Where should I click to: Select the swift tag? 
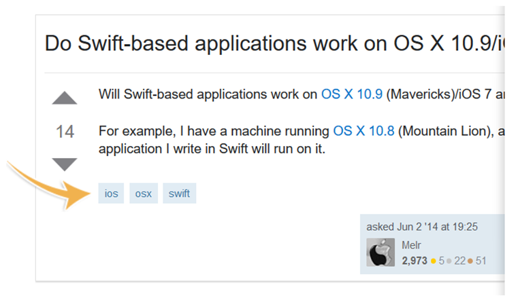tap(179, 193)
